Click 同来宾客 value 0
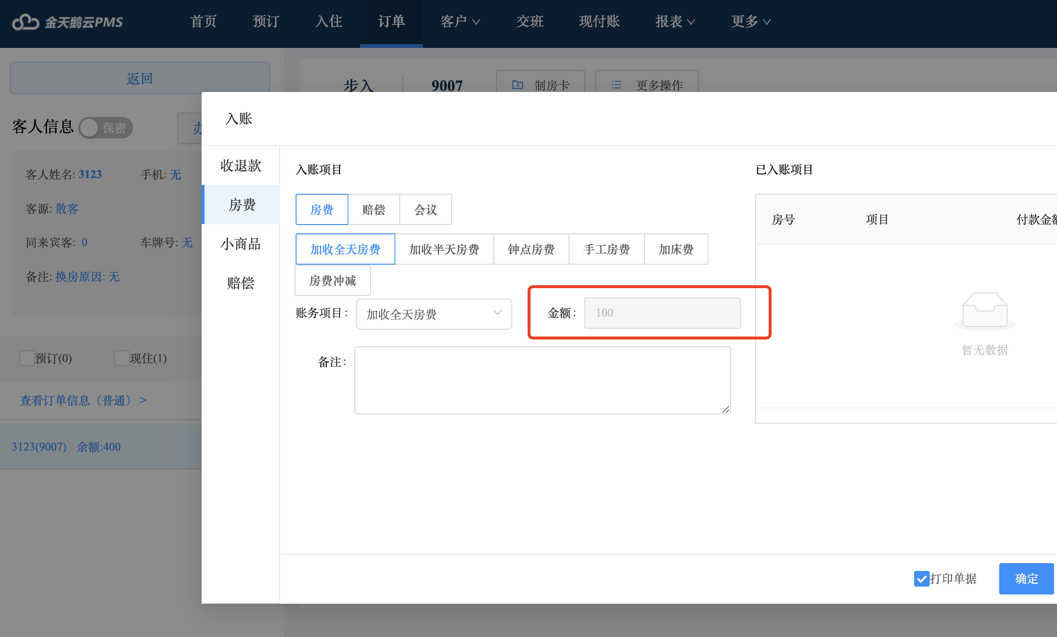Screen dimensions: 1057x637 (84, 242)
